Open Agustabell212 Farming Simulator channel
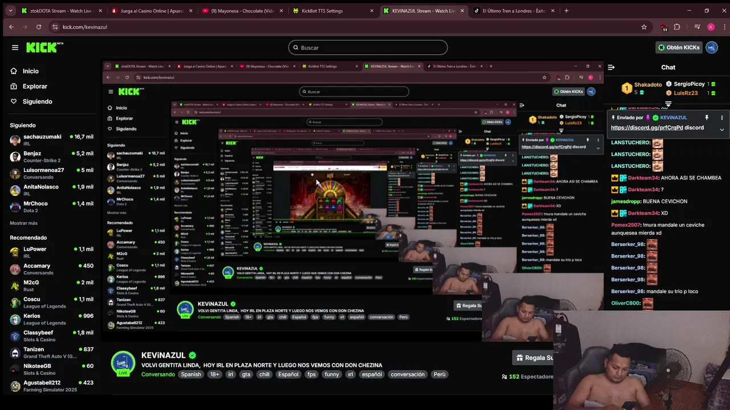 (x=51, y=386)
